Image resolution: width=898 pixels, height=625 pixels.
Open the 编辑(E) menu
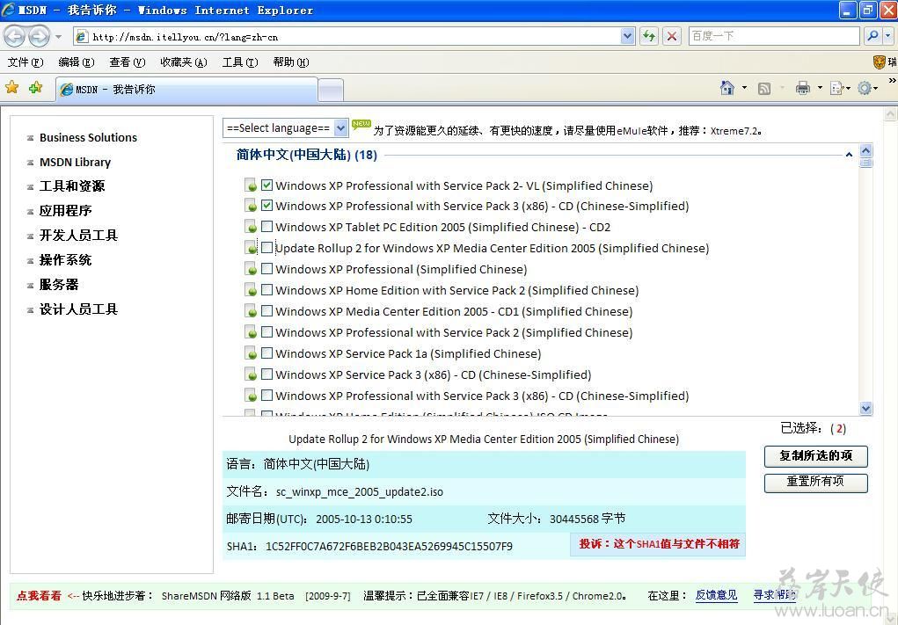coord(77,62)
